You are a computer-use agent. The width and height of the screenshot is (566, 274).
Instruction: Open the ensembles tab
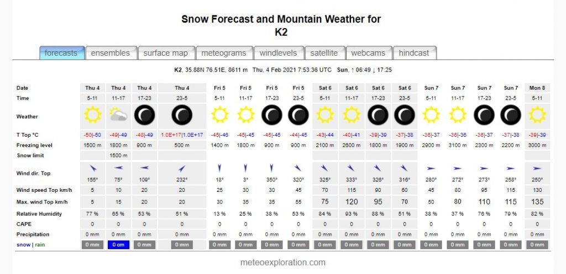[111, 53]
